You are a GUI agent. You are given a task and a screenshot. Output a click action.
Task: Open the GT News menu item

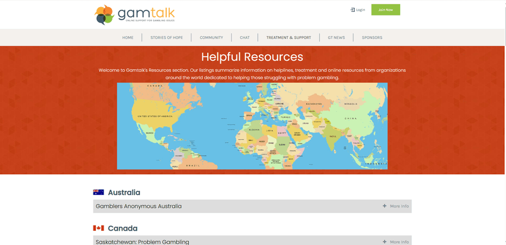pos(336,37)
